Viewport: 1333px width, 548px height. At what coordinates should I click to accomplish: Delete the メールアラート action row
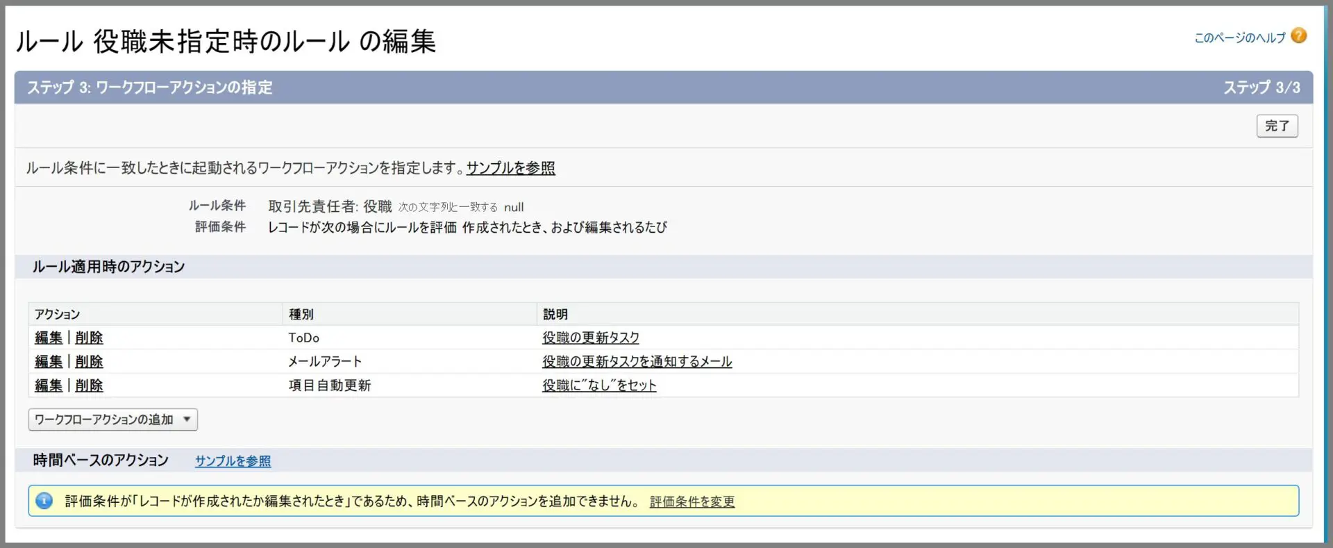pos(89,361)
